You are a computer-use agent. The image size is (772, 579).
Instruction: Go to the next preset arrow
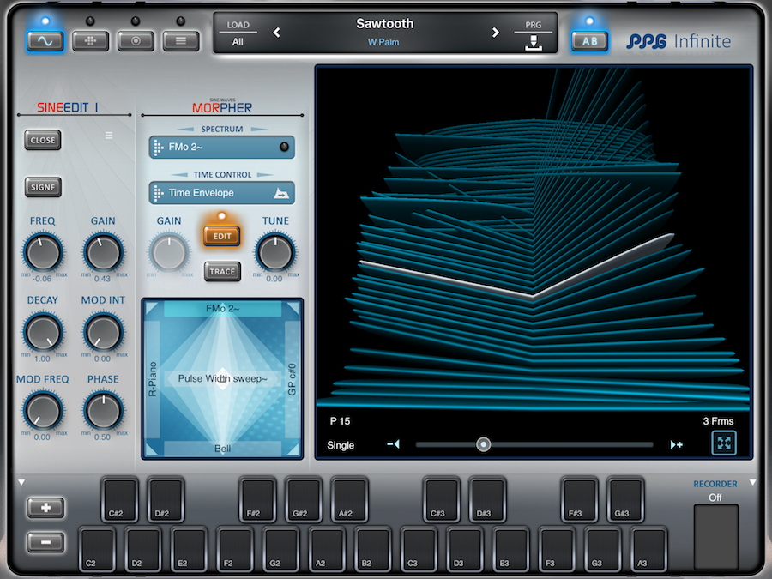(495, 33)
